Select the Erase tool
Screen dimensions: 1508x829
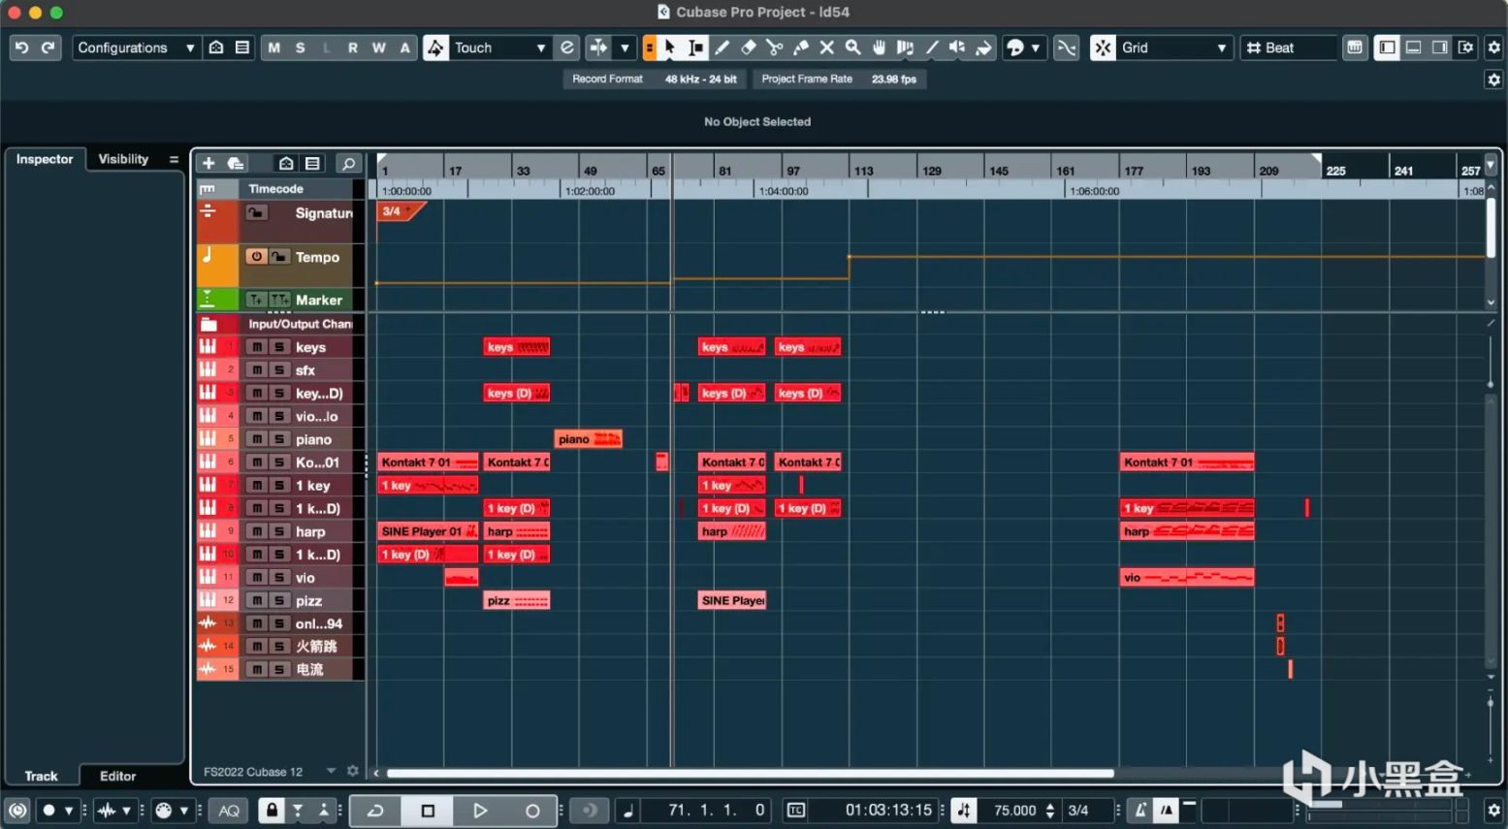[x=748, y=48]
